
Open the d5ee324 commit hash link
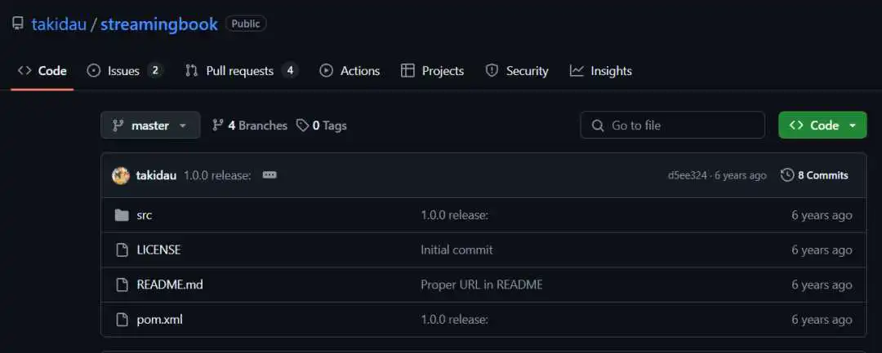tap(687, 175)
